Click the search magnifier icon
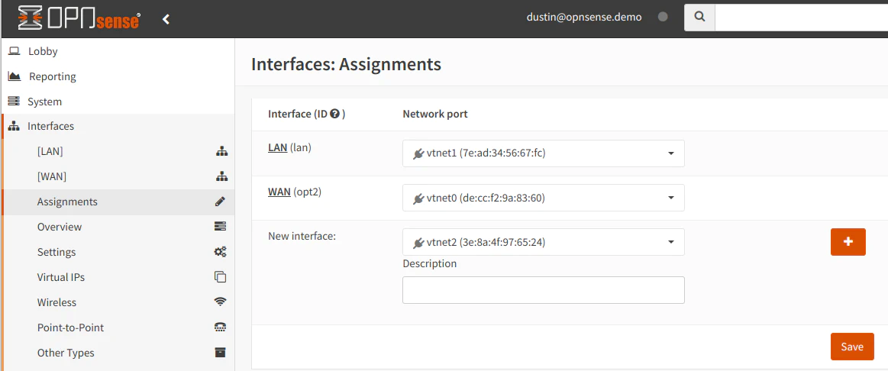Screen dimensions: 888x371 pos(699,17)
